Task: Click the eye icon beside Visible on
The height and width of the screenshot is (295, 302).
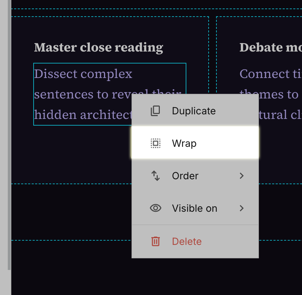Action: (x=156, y=208)
